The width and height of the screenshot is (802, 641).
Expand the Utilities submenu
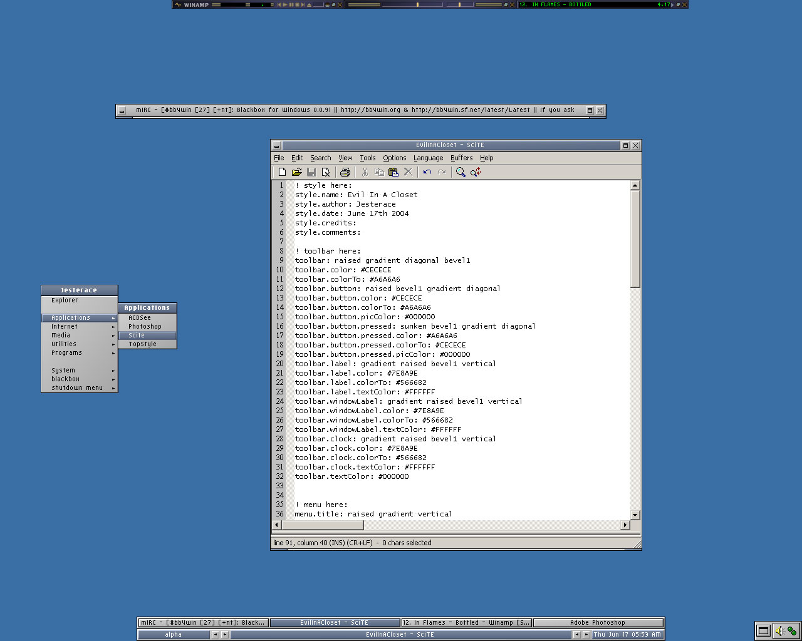(79, 344)
